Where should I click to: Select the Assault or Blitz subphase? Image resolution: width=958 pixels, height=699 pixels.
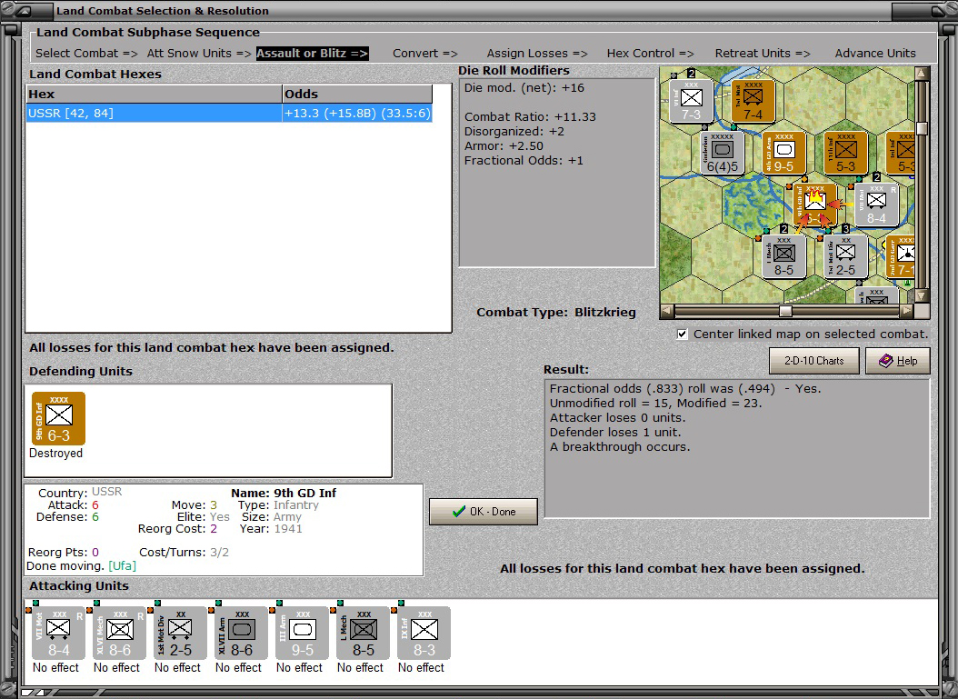[312, 53]
